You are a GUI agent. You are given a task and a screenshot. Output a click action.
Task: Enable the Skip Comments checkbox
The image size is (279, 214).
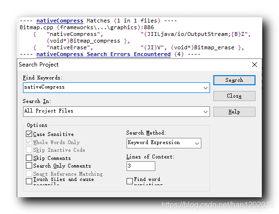click(29, 158)
